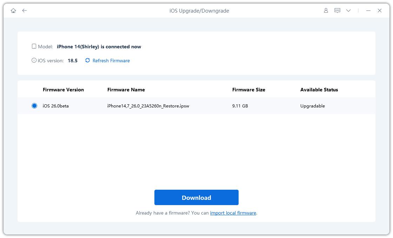Open the import local firmware link
Screen dimensions: 393x238
[x=233, y=213]
